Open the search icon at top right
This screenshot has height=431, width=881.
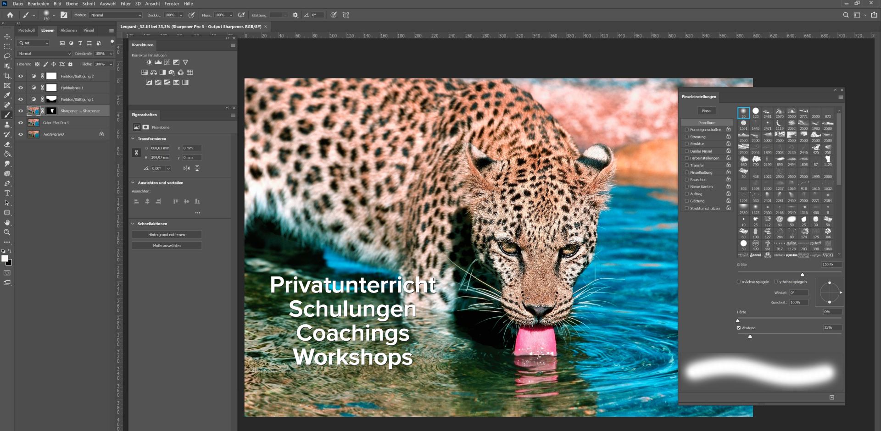coord(846,15)
